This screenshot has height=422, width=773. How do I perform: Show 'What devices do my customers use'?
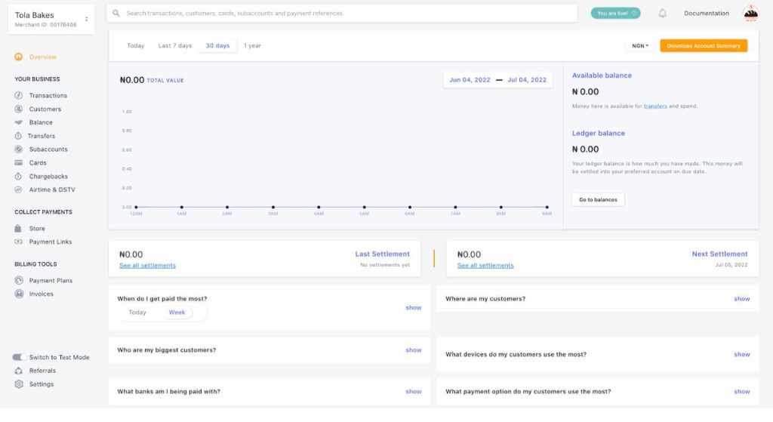741,355
